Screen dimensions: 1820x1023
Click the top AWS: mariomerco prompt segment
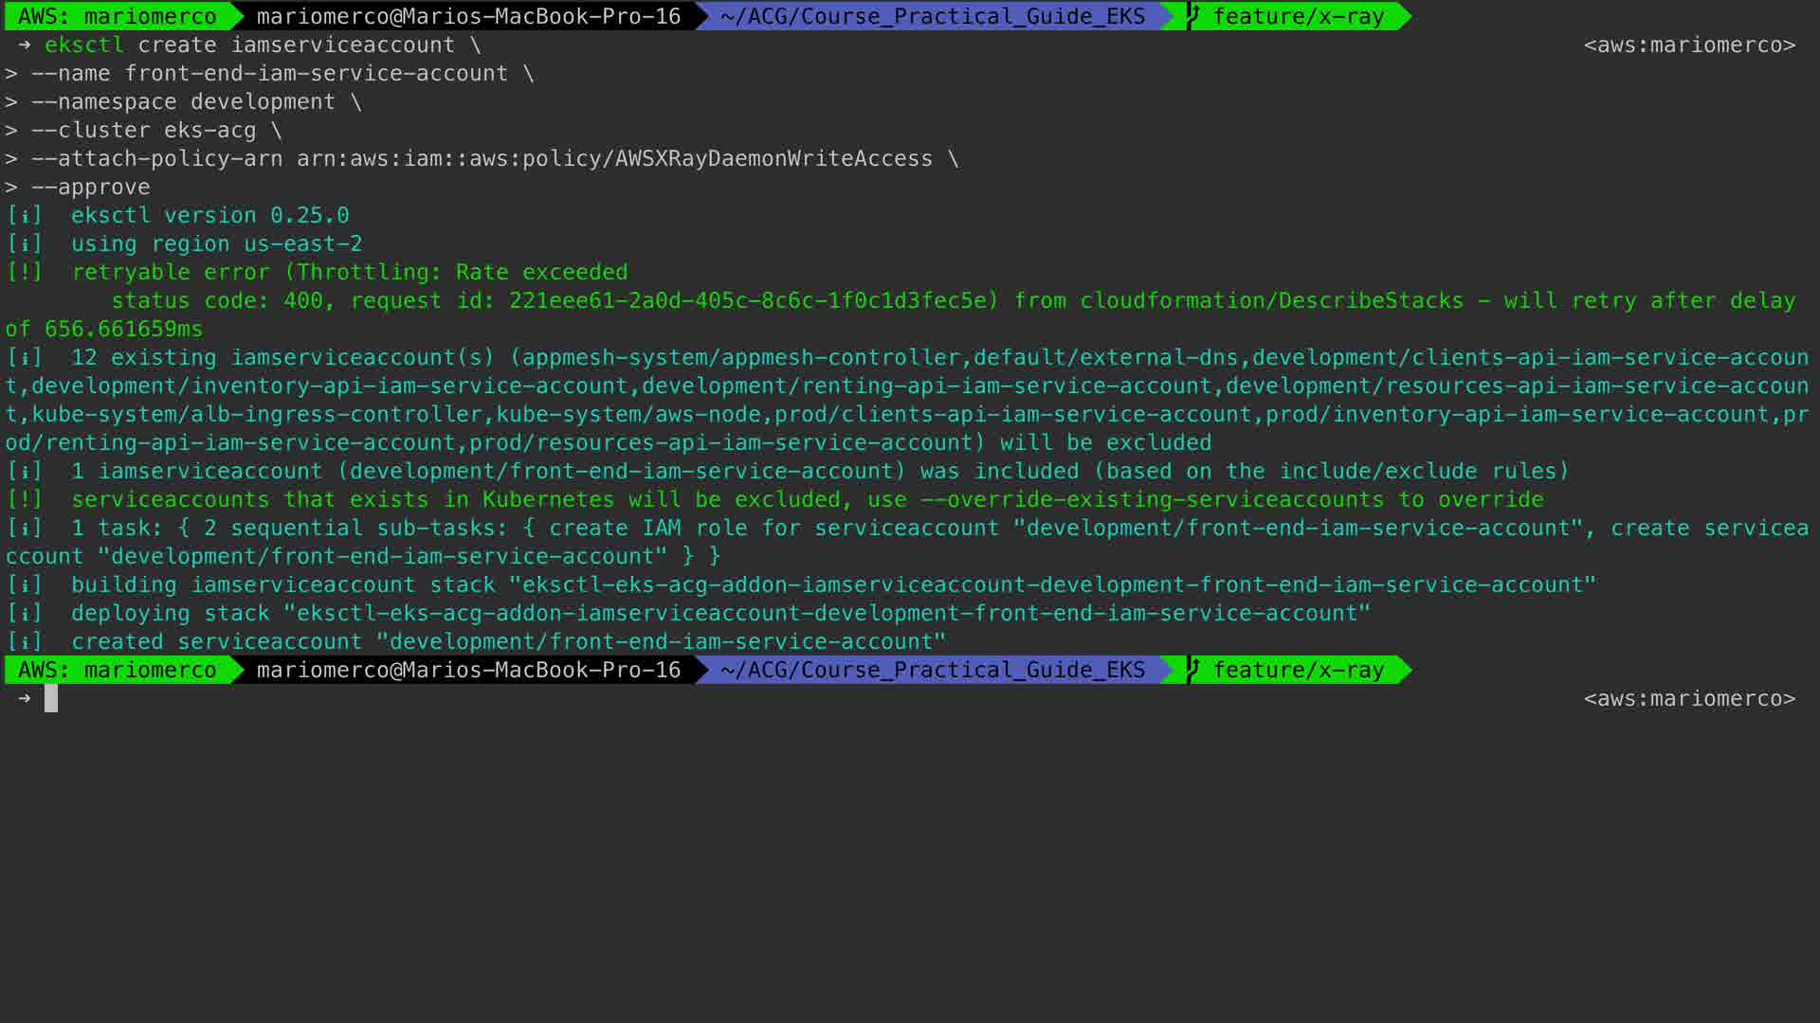(118, 16)
